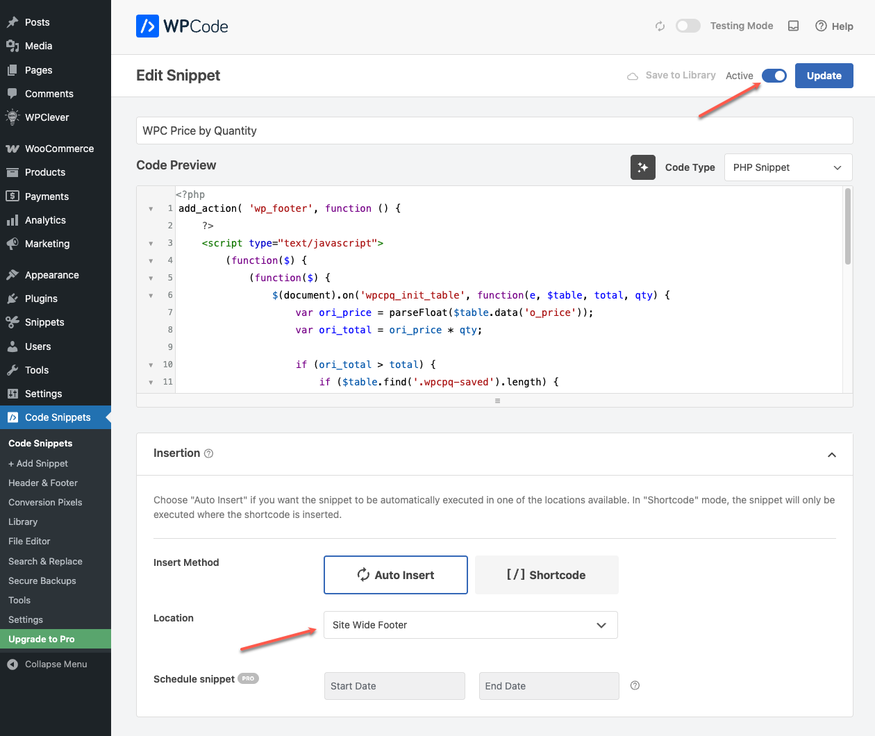The height and width of the screenshot is (736, 875).
Task: Open the inbox notifications icon
Action: coord(793,26)
